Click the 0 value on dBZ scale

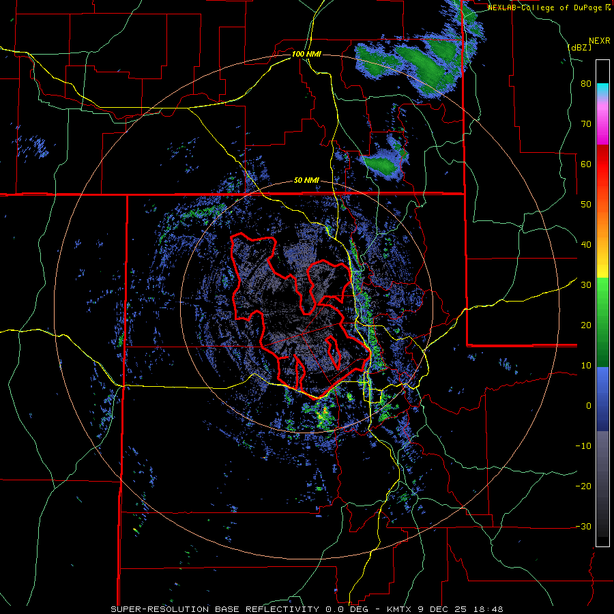click(589, 406)
